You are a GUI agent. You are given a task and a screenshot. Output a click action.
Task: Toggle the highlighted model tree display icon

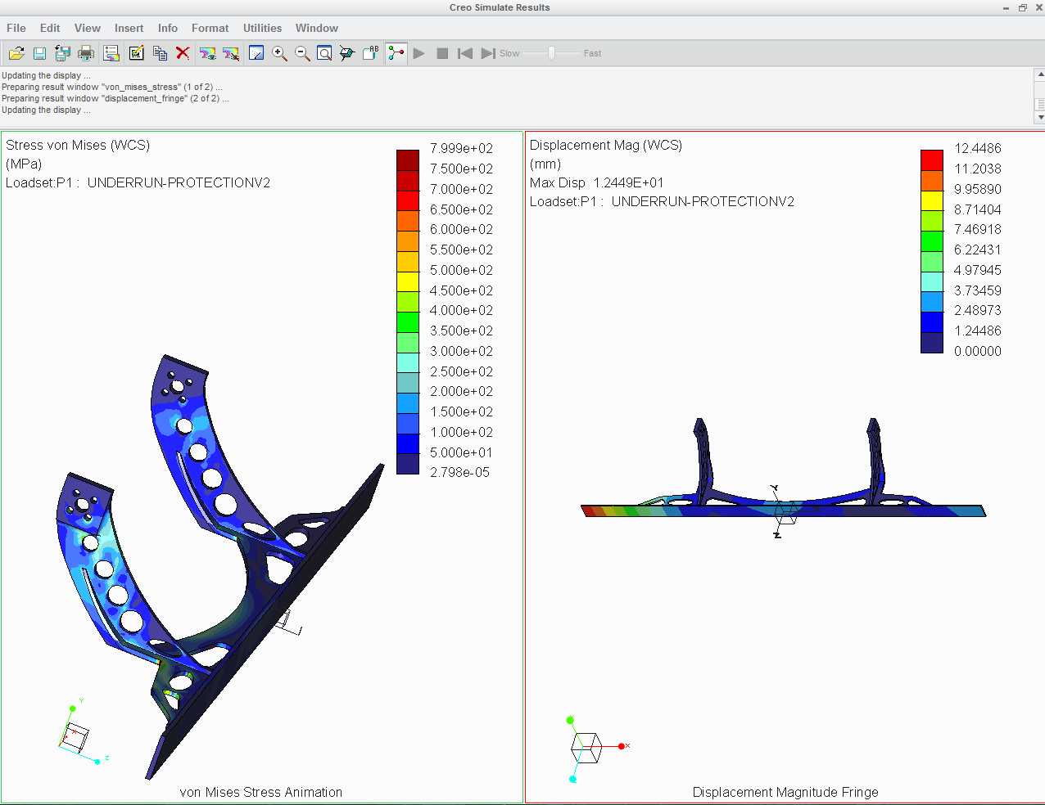(396, 53)
